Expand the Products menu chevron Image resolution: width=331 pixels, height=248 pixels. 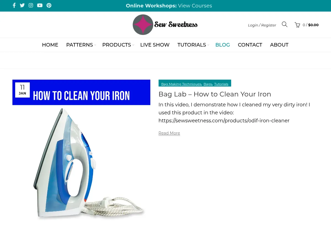coord(133,45)
